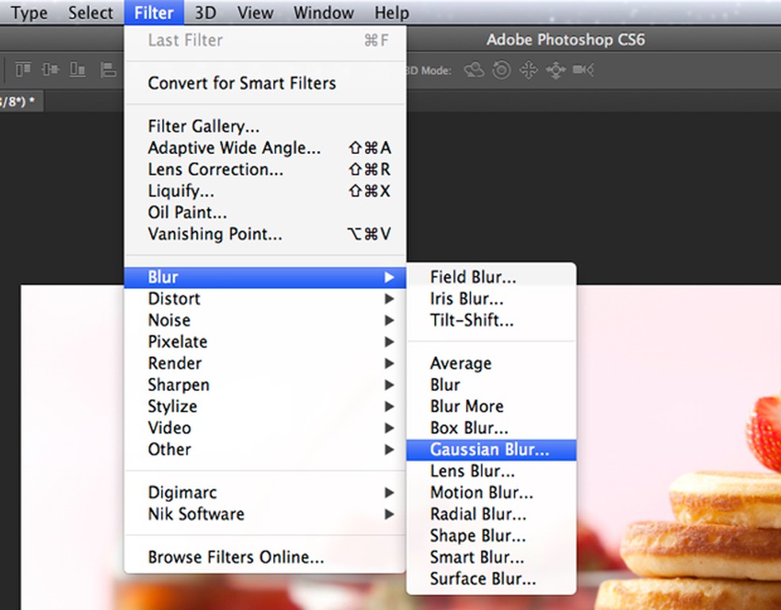Choose Motion Blur from the submenu
Viewport: 781px width, 610px height.
[481, 492]
